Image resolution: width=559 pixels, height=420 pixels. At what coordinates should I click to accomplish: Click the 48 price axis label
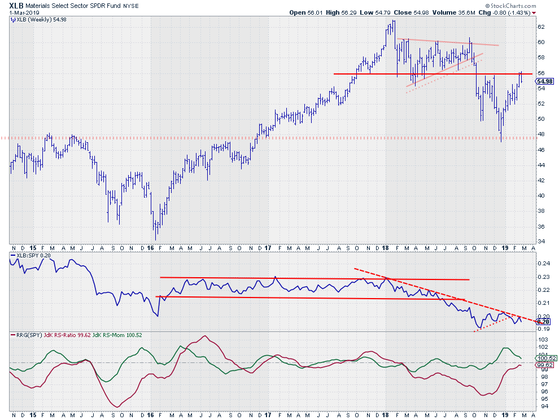click(541, 134)
